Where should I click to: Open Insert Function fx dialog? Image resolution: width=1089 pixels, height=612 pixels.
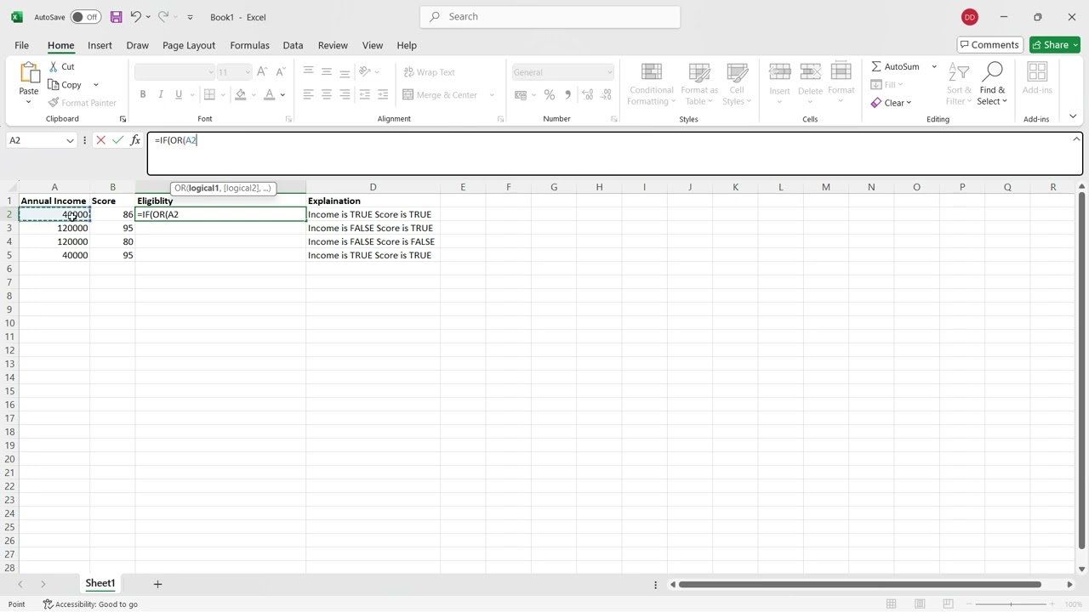click(135, 140)
